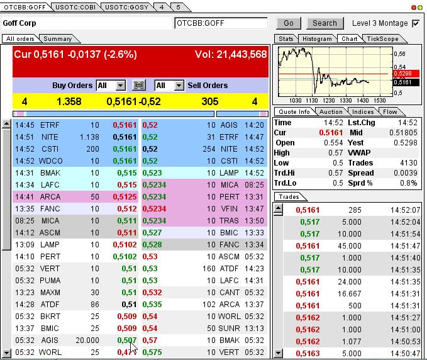
Task: Click the Mid value 0.51805
Action: tap(403, 132)
